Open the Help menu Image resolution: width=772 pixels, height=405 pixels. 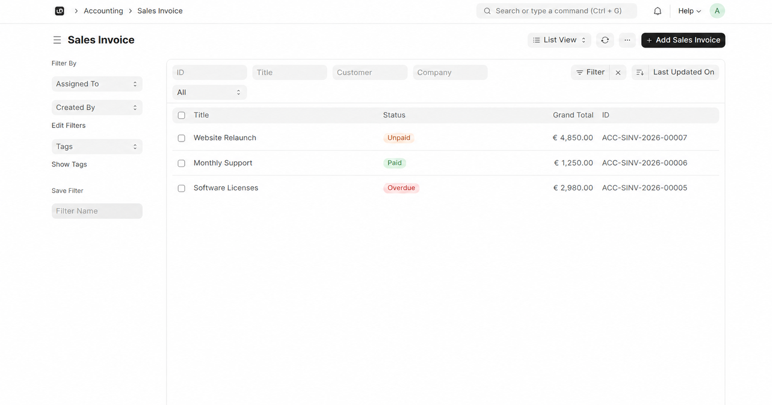[689, 11]
